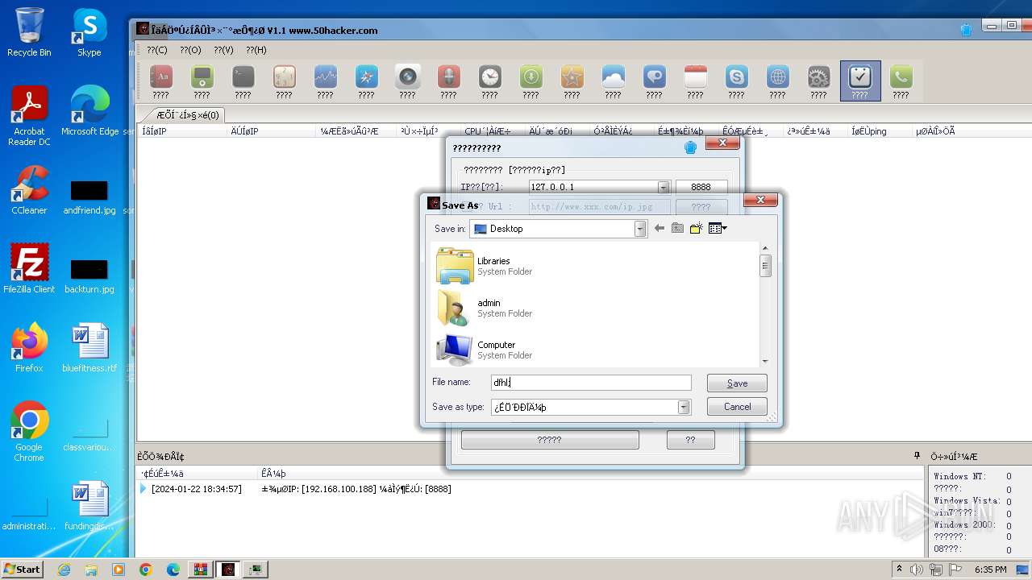
Task: Click the red-topped calendar toolbar icon
Action: click(x=695, y=77)
